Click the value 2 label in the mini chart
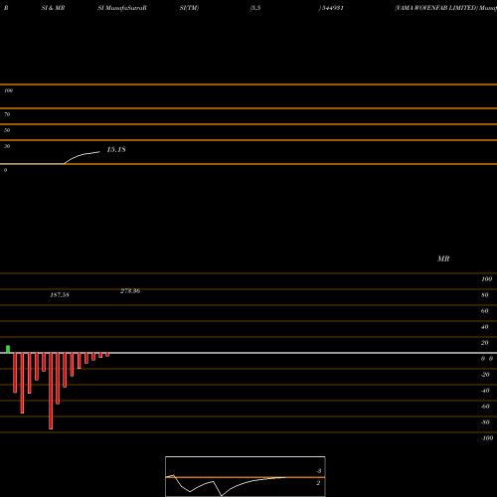The height and width of the screenshot is (497, 497). pyautogui.click(x=318, y=483)
